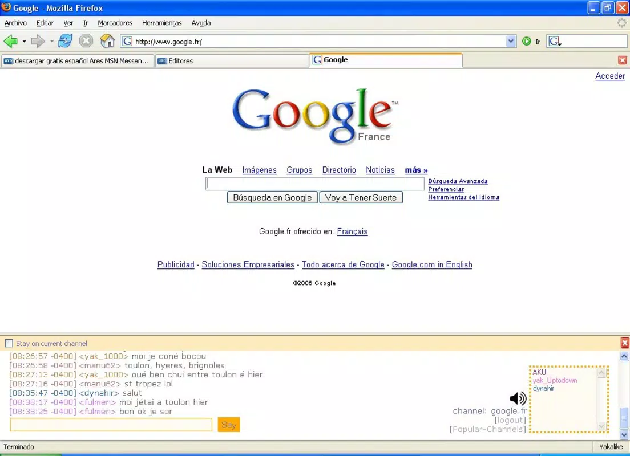The height and width of the screenshot is (456, 630).
Task: Click the green Go button beside the address bar
Action: 526,42
